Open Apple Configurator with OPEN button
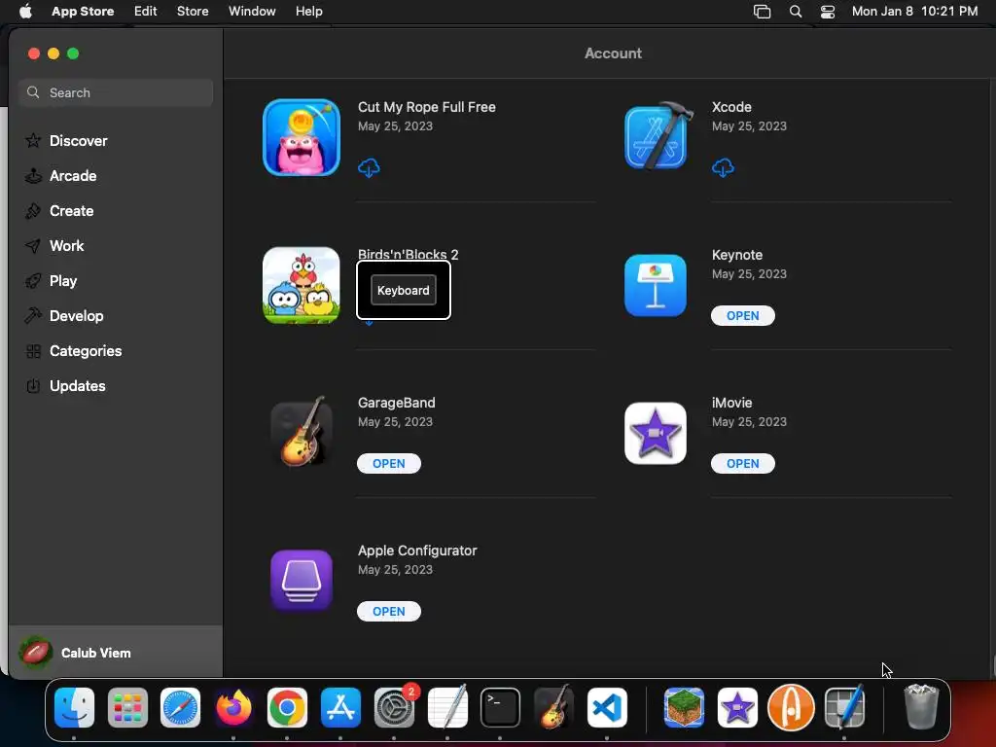The image size is (996, 747). coord(389,611)
